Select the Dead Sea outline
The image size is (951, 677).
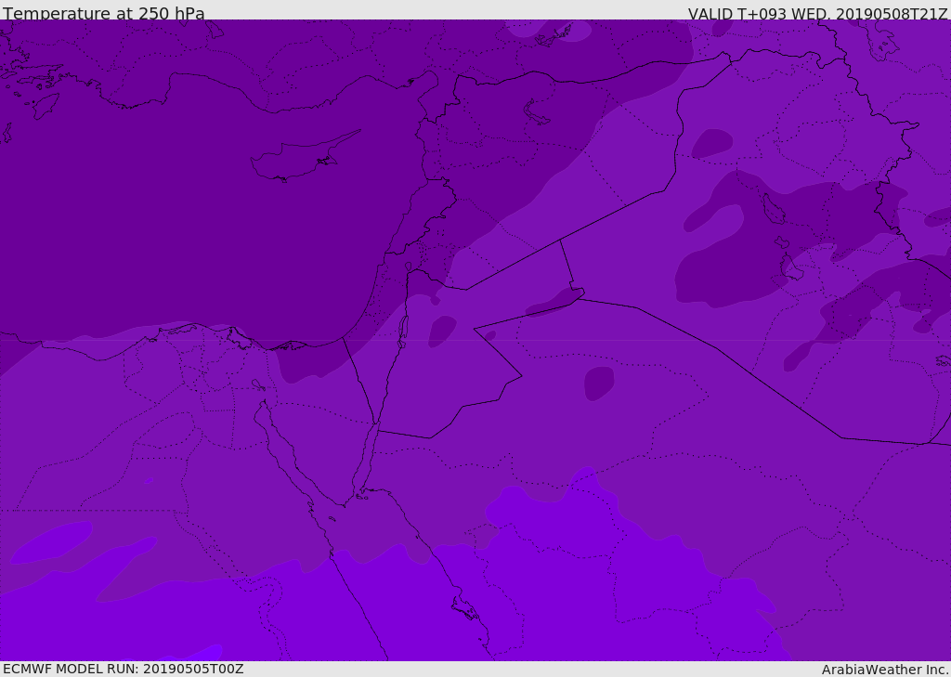pyautogui.click(x=403, y=329)
